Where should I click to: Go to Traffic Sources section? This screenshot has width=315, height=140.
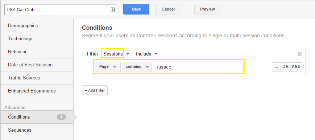[37, 78]
